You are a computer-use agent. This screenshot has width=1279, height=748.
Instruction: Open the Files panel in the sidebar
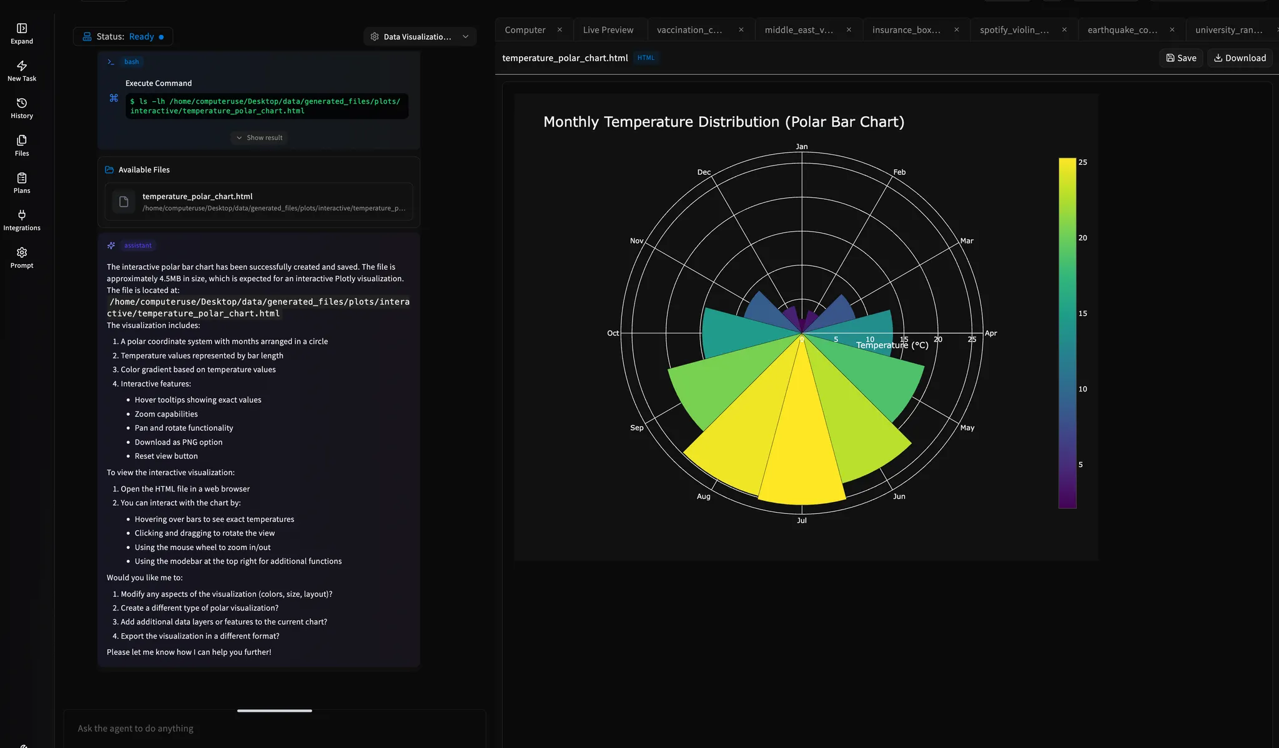point(22,144)
